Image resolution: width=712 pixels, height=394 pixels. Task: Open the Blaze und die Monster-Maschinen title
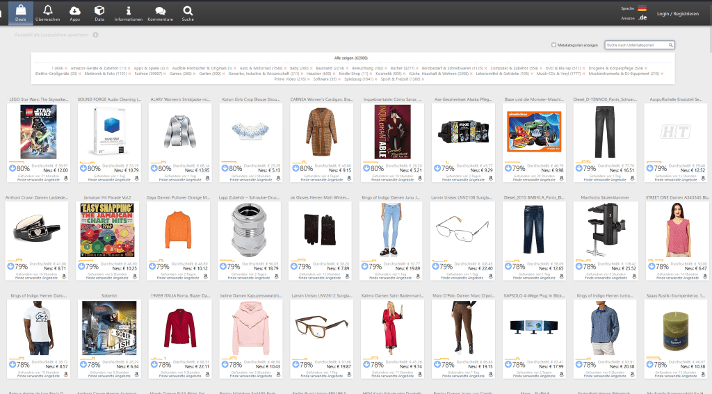534,99
